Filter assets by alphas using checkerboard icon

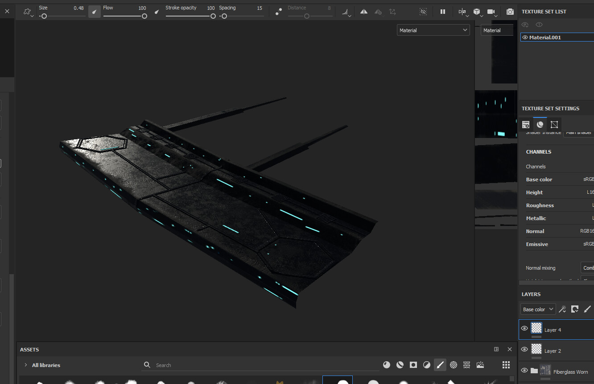click(453, 365)
